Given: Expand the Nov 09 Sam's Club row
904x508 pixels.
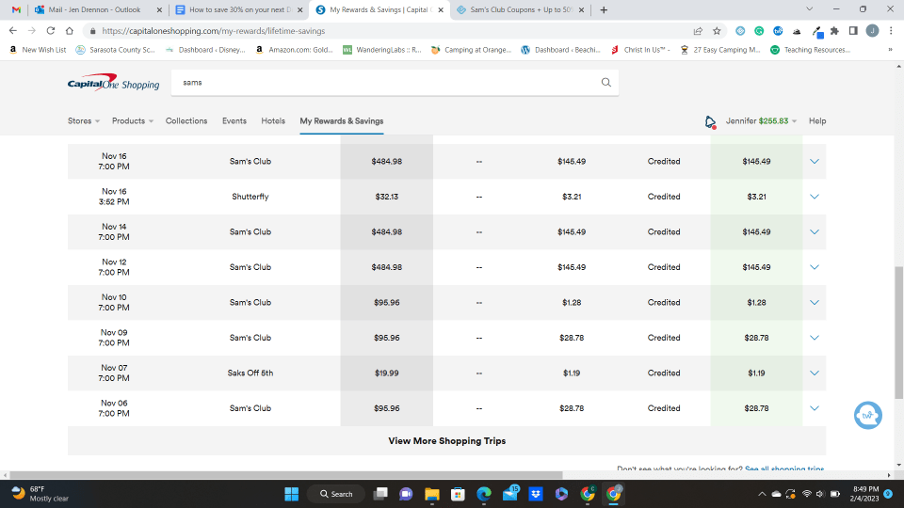Looking at the screenshot, I should 814,338.
